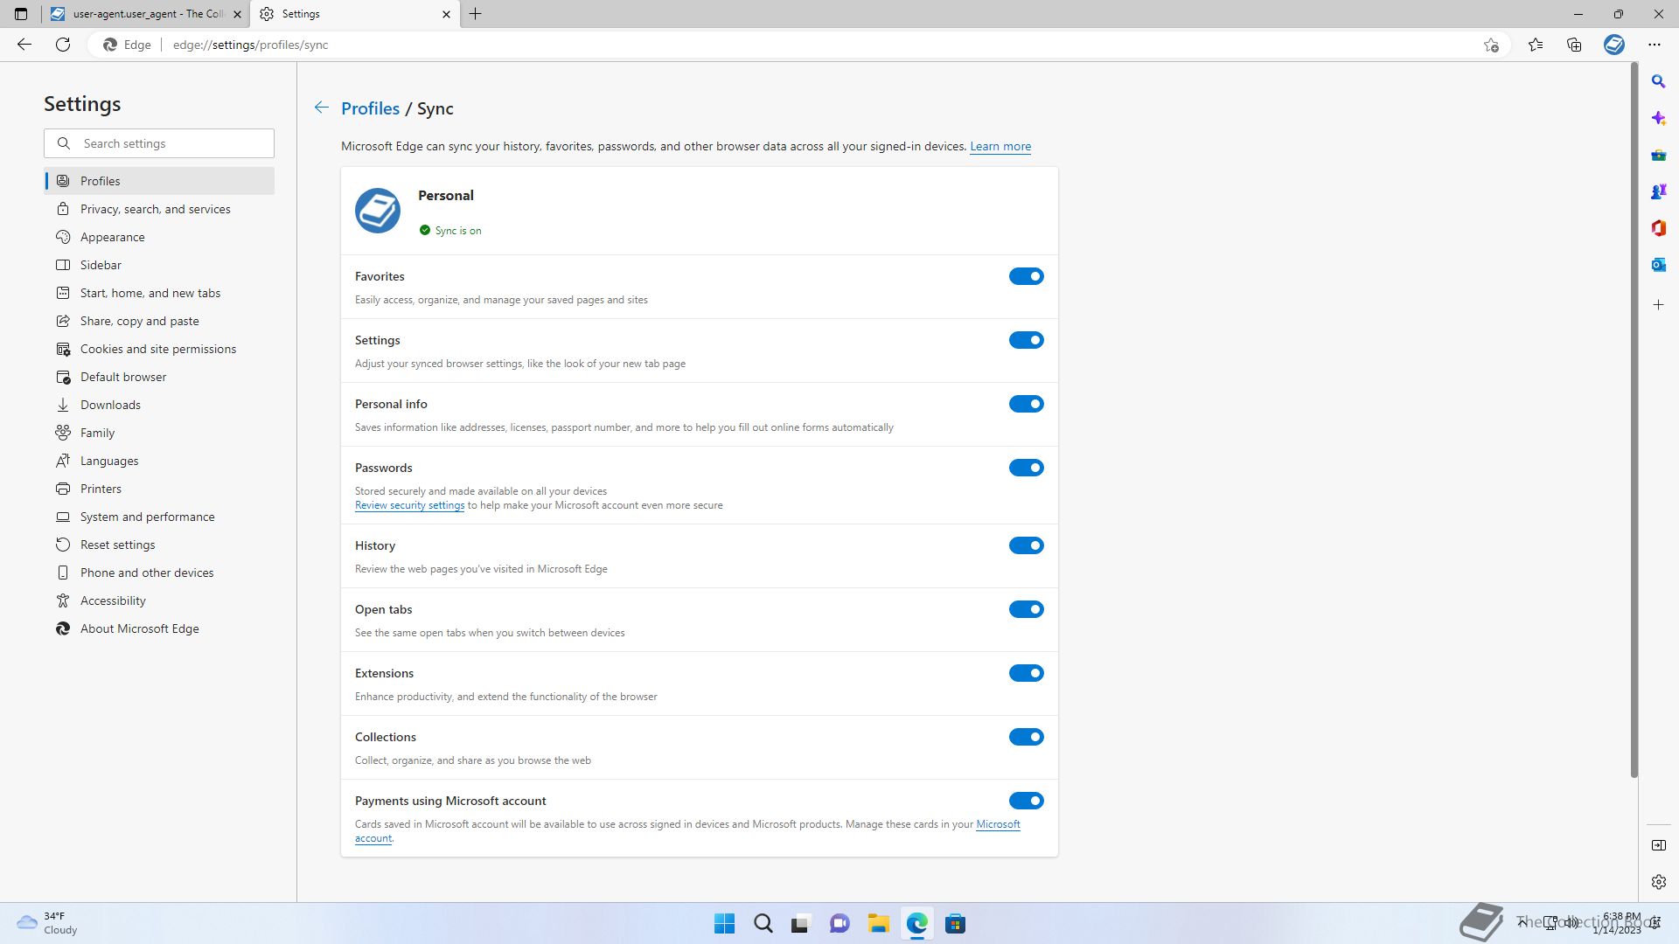Viewport: 1679px width, 944px height.
Task: Open Task View on the taskbar
Action: click(x=801, y=924)
